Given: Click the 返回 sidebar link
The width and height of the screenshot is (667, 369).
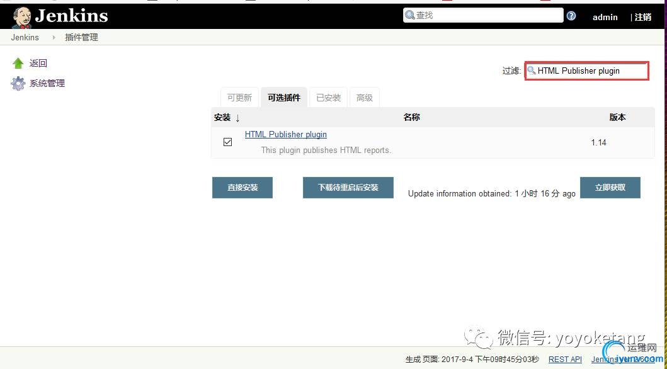Looking at the screenshot, I should [38, 64].
